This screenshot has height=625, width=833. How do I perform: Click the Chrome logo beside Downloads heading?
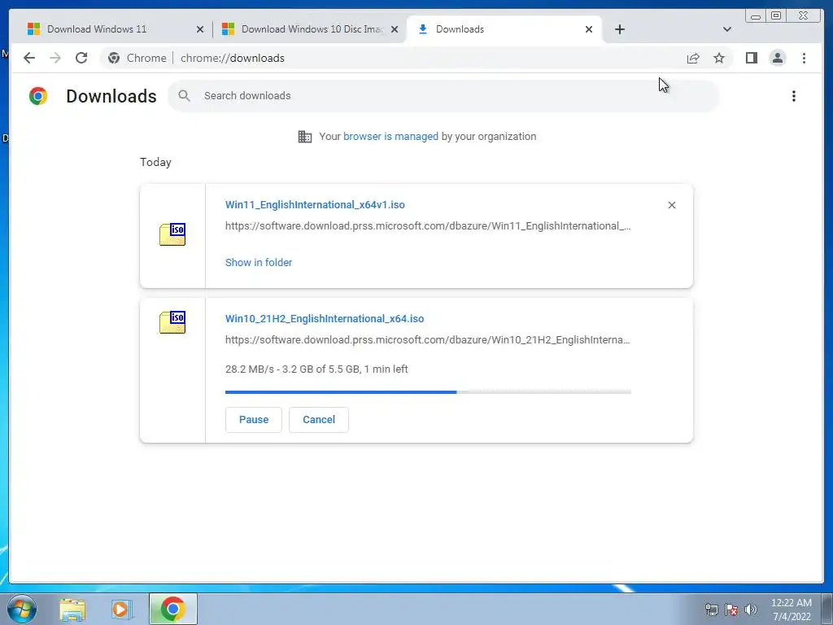(x=37, y=96)
